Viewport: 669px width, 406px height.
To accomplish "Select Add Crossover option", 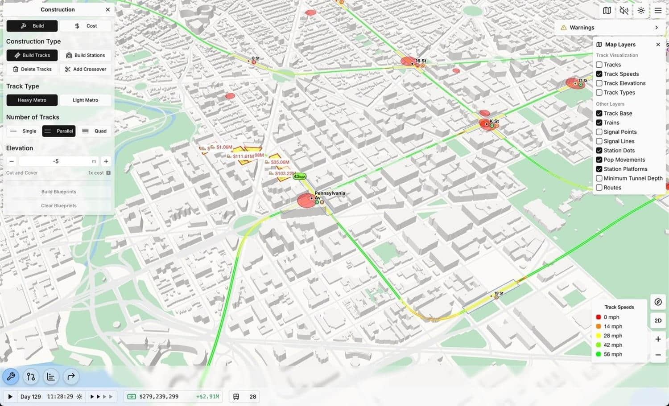I will [x=85, y=69].
